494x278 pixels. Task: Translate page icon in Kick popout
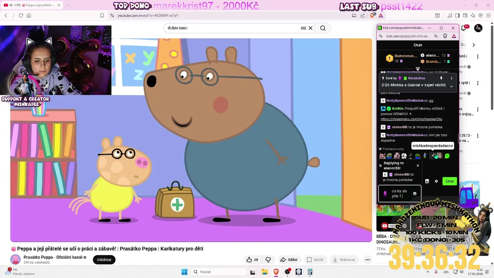point(436,36)
